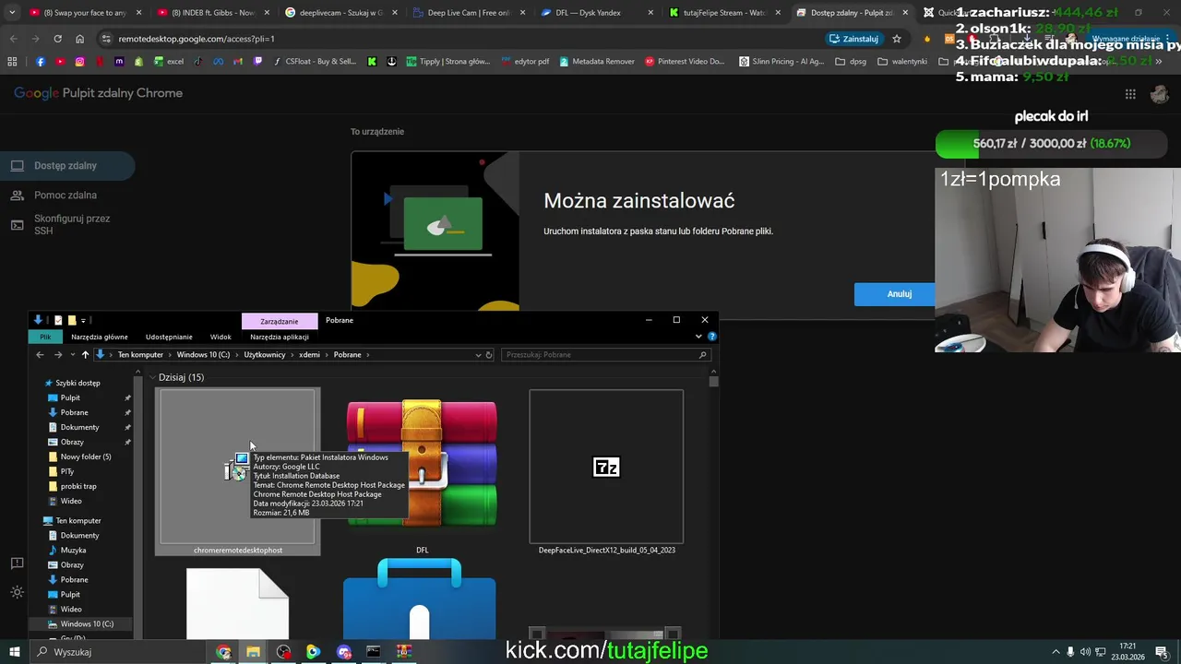
Task: Open the Metadata Remover bookmark
Action: [596, 62]
